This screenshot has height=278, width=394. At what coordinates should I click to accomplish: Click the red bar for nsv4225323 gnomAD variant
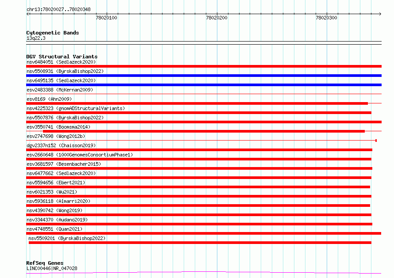tap(199, 113)
